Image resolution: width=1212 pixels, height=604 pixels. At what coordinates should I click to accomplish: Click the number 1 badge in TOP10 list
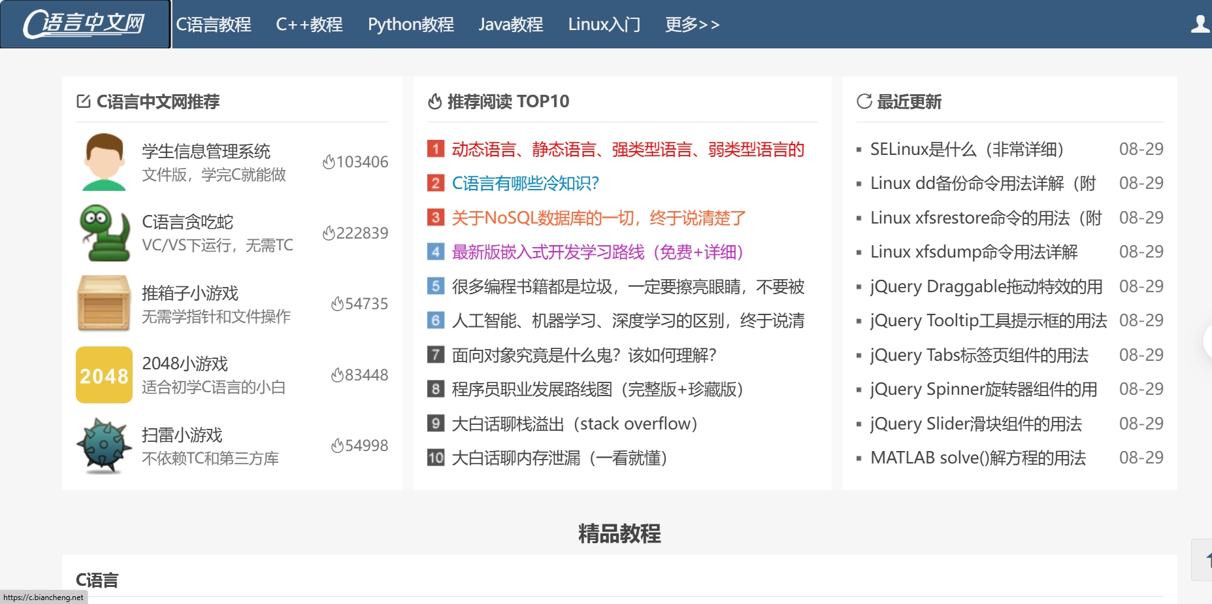(x=435, y=150)
